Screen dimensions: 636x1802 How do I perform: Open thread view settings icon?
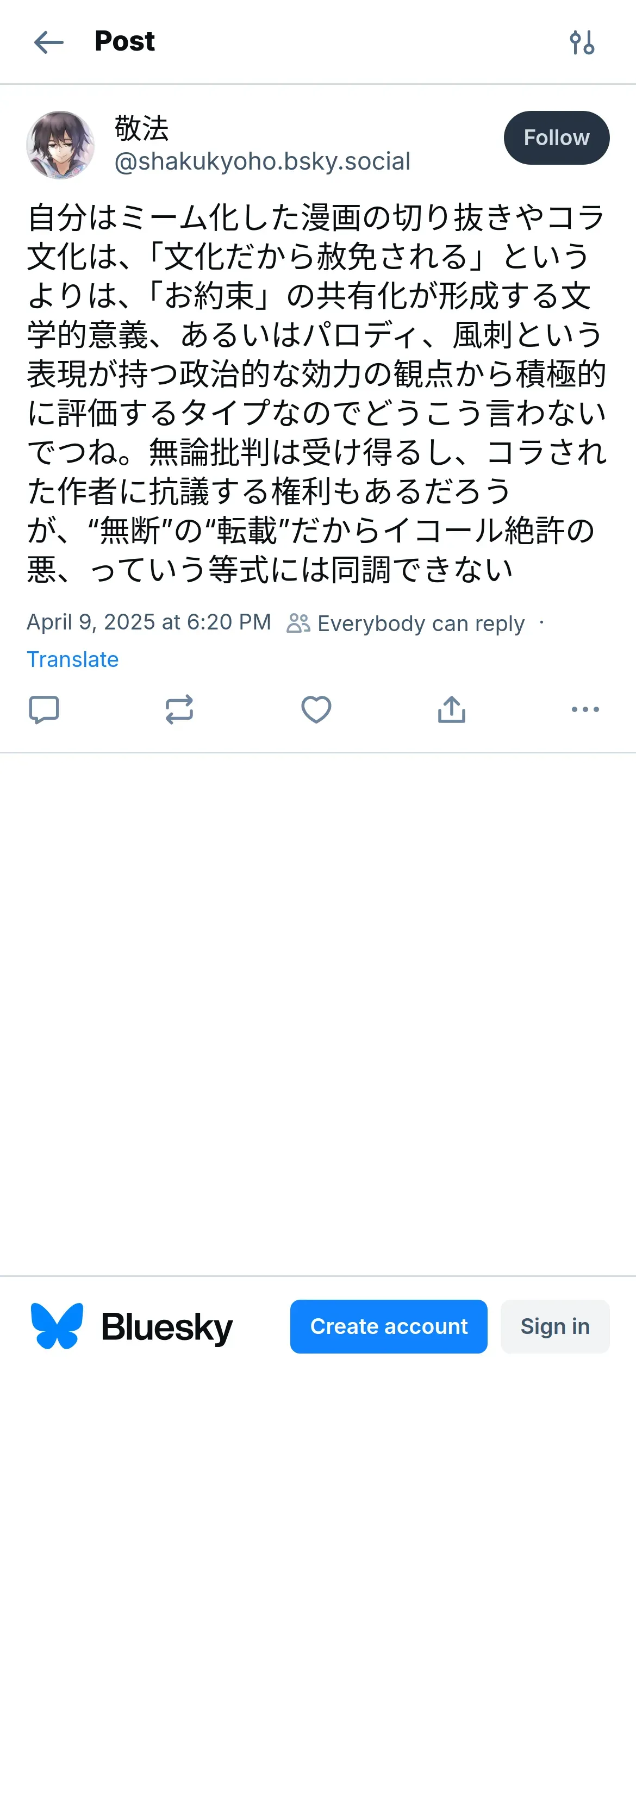click(x=582, y=42)
